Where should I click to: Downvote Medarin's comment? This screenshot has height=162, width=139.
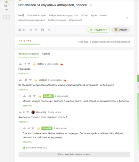point(30,80)
